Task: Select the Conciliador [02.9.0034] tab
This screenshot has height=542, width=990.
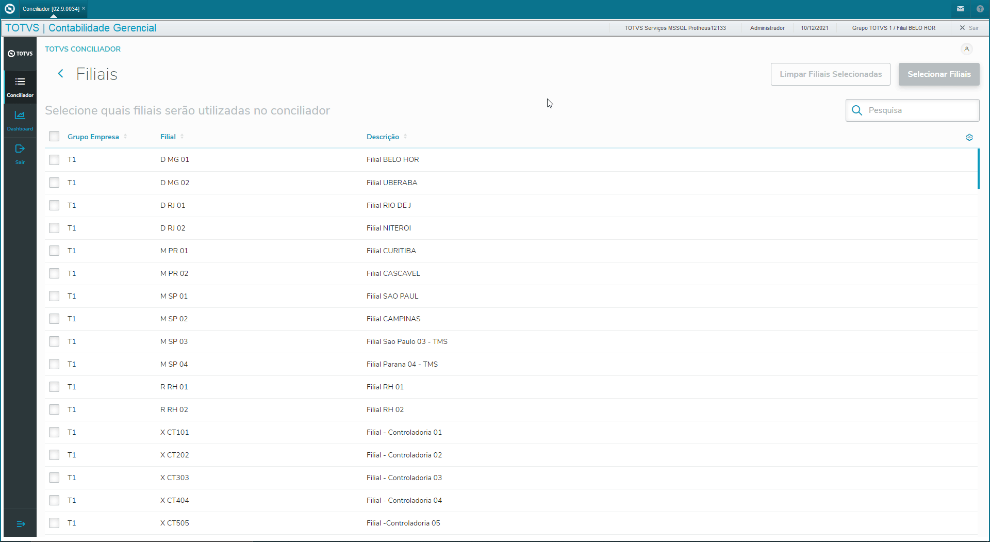Action: click(51, 9)
